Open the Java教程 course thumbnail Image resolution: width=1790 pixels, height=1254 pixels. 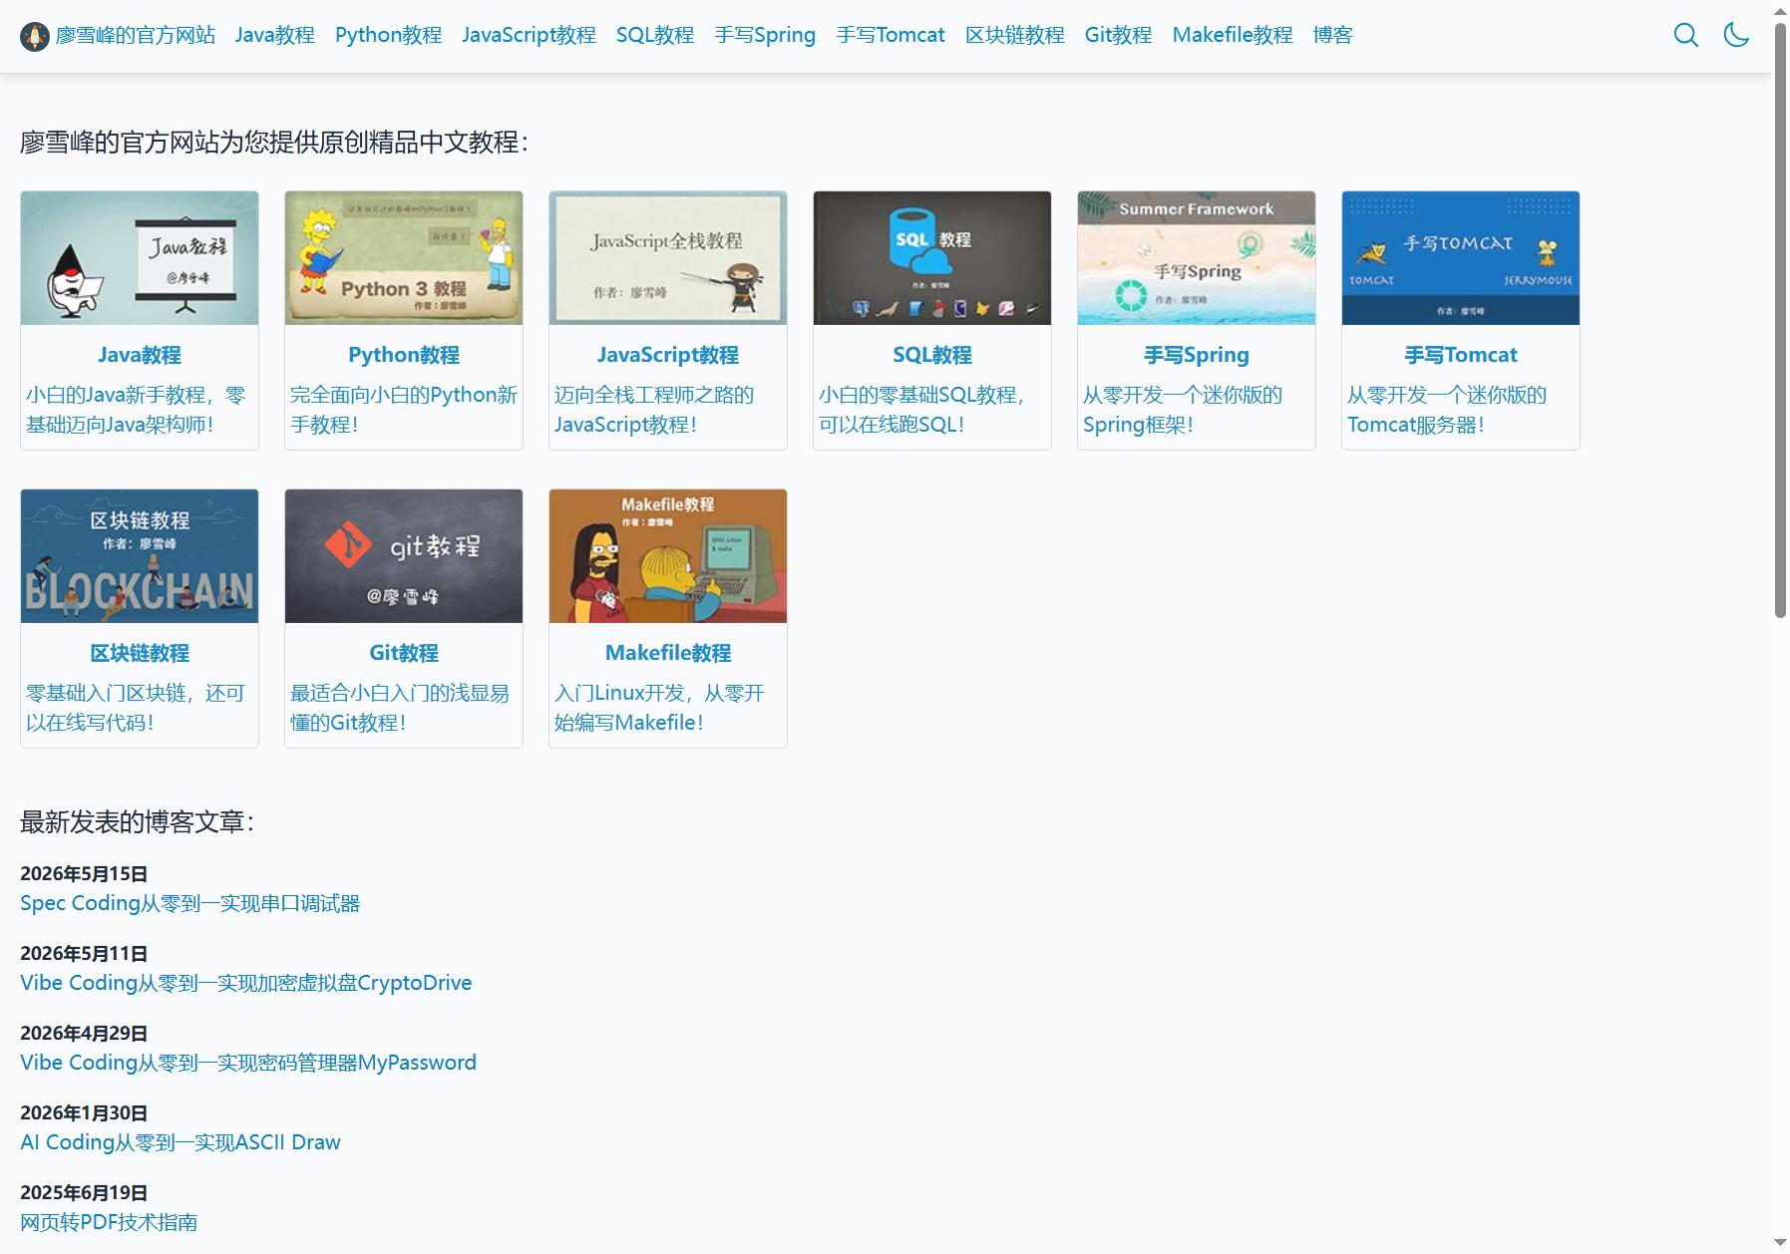[140, 258]
